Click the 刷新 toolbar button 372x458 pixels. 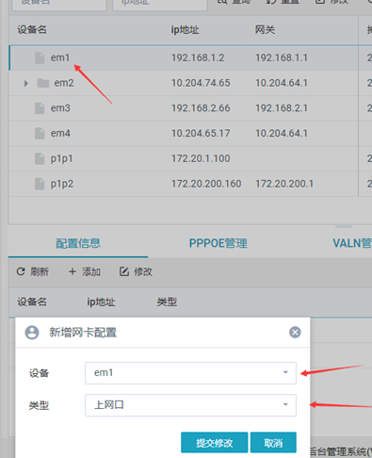33,271
